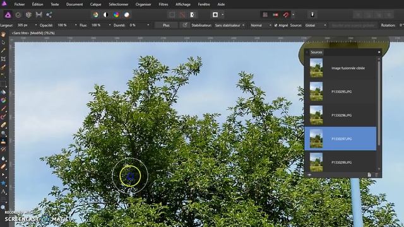This screenshot has width=404, height=227.
Task: Switch to the Export persona
Action: 49,15
